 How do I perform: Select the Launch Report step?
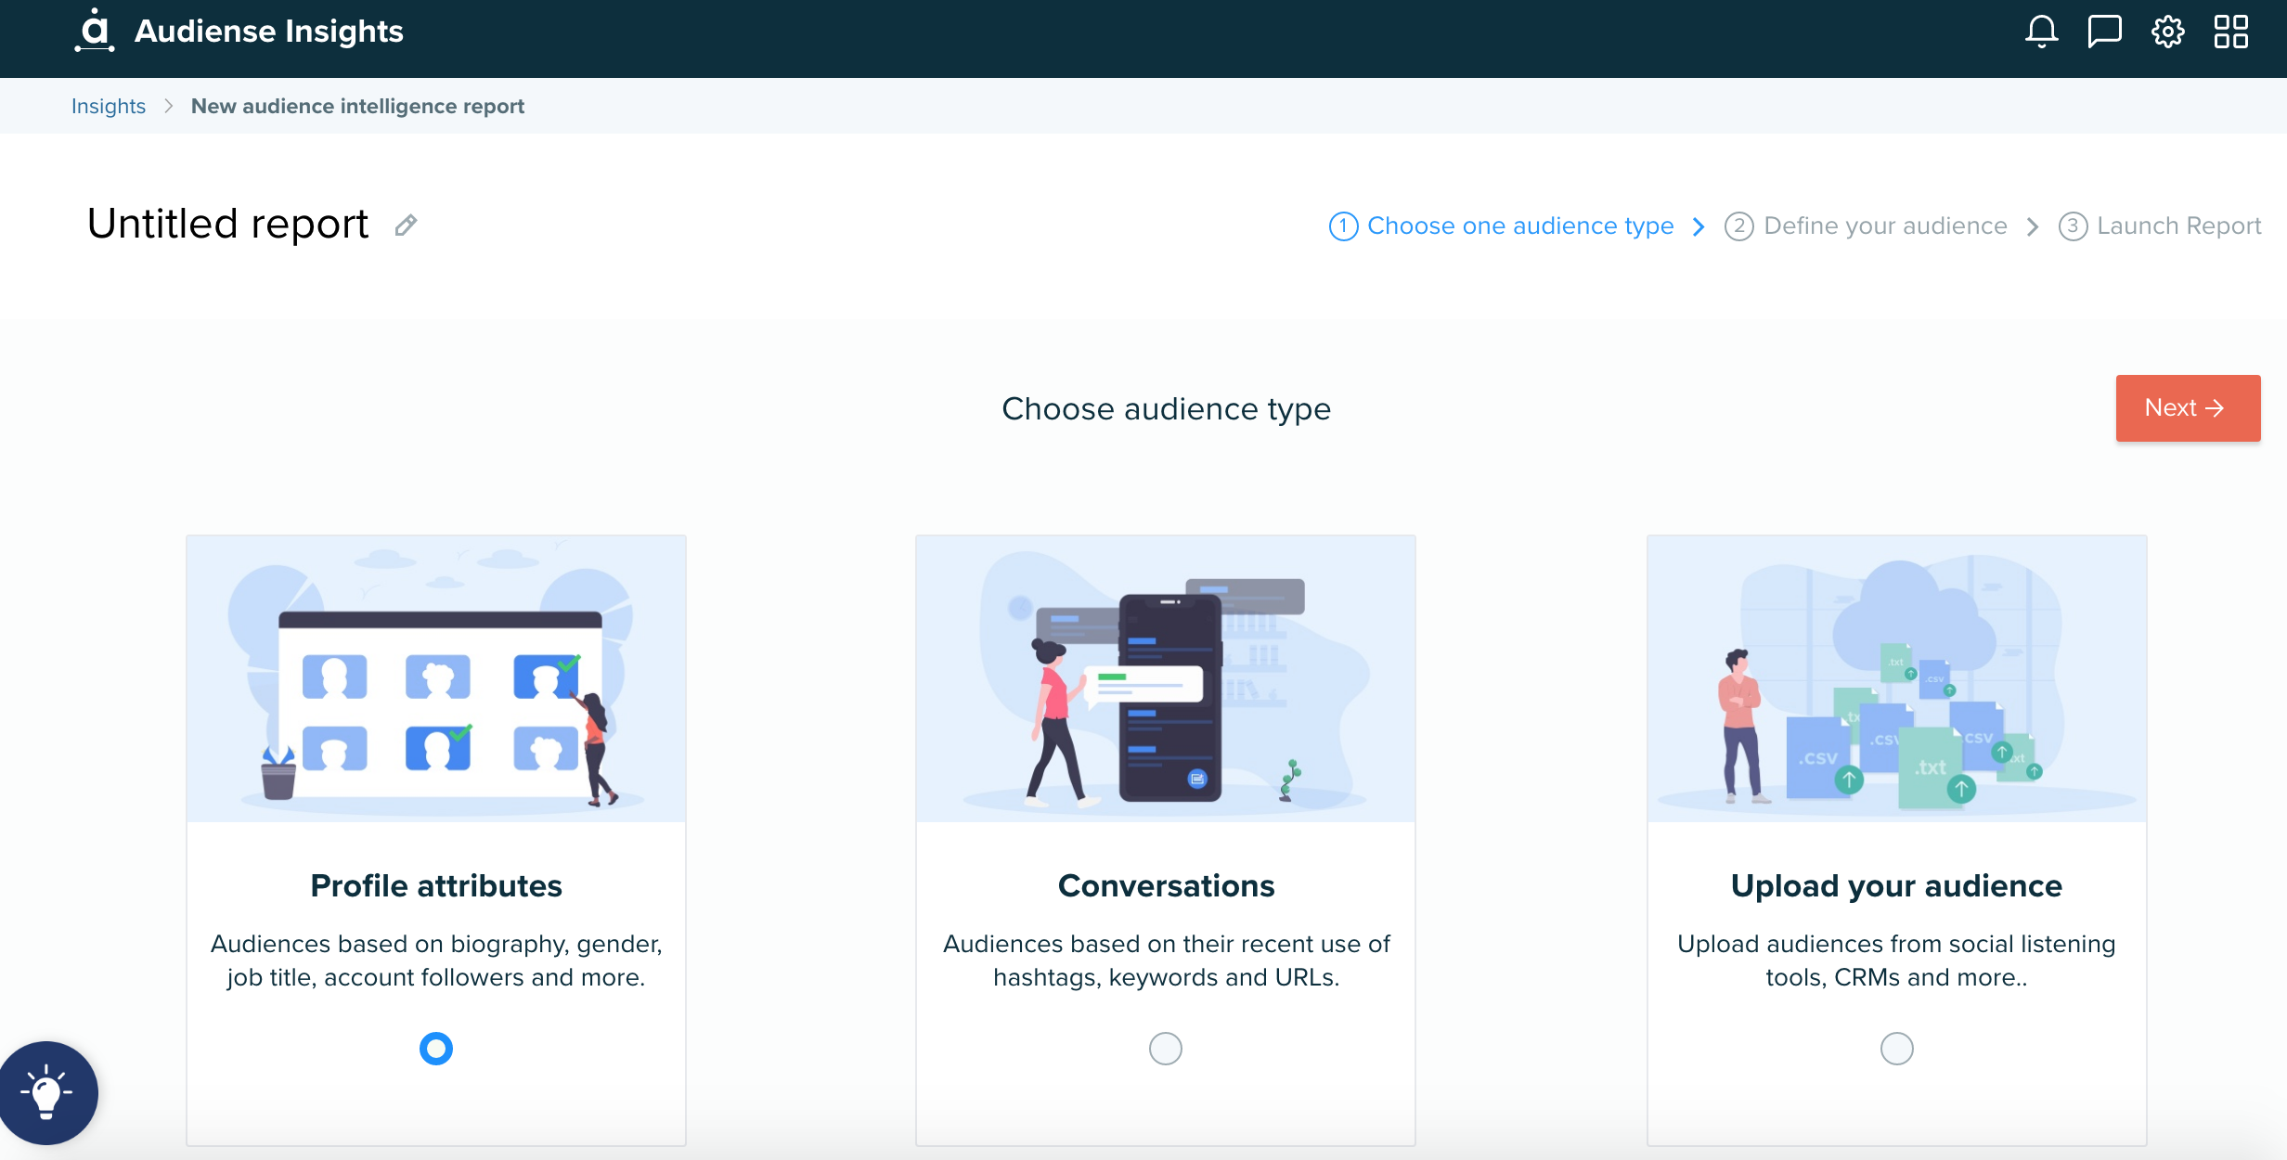(x=2177, y=226)
